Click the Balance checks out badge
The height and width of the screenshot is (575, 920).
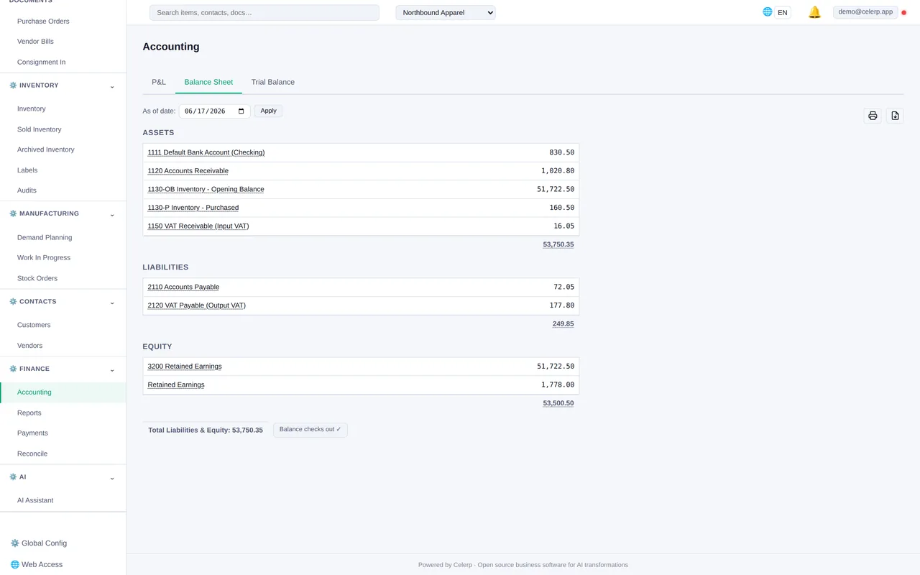(x=310, y=430)
